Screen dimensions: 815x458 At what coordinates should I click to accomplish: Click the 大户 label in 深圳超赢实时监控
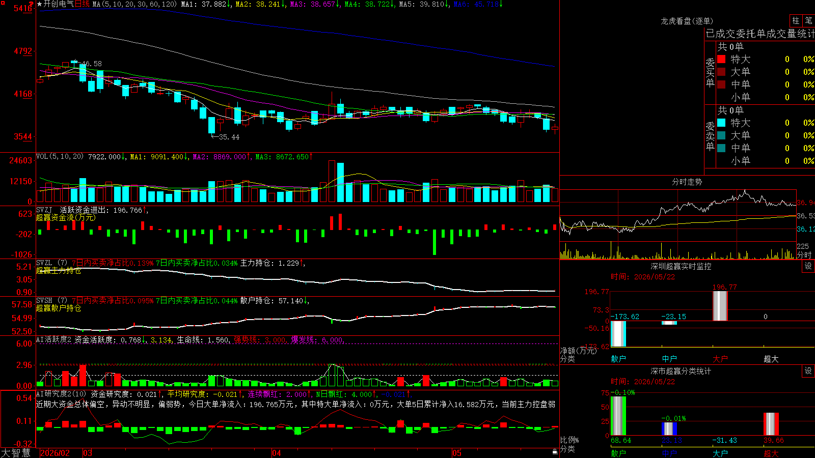tap(720, 359)
